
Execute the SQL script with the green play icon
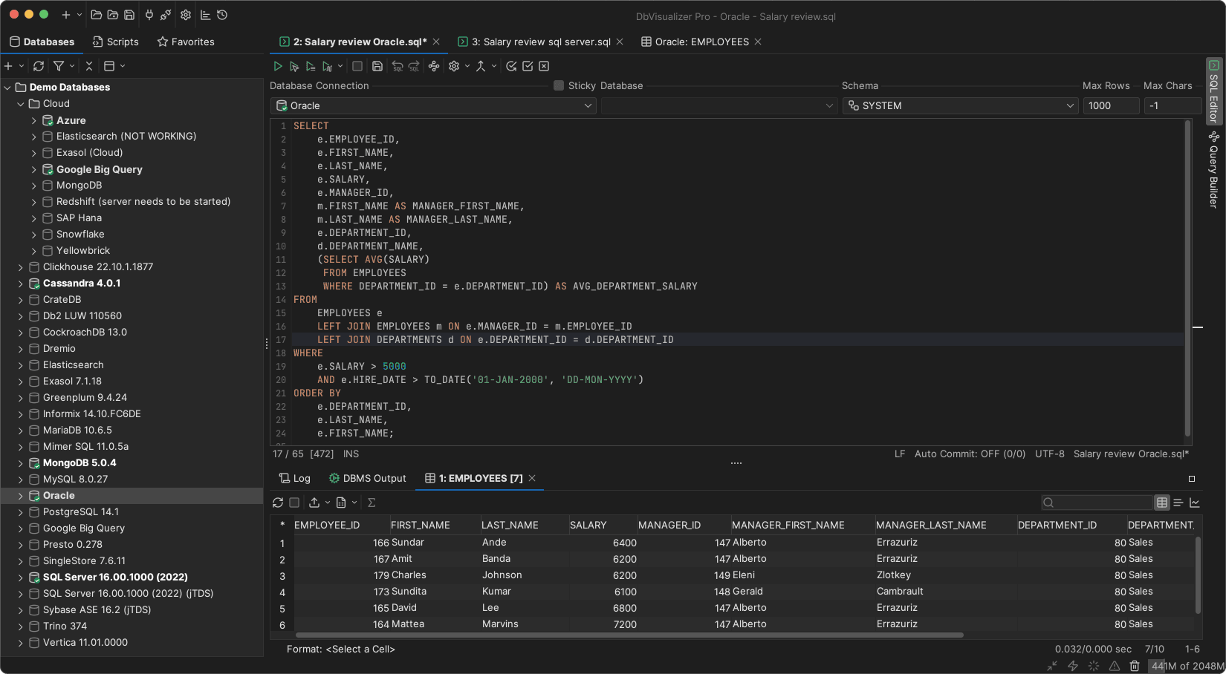click(278, 66)
